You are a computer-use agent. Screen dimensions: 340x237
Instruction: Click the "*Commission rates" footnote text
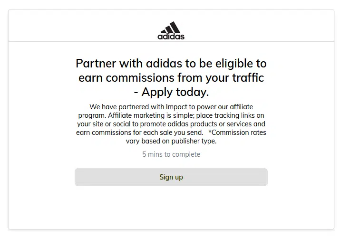[237, 133]
